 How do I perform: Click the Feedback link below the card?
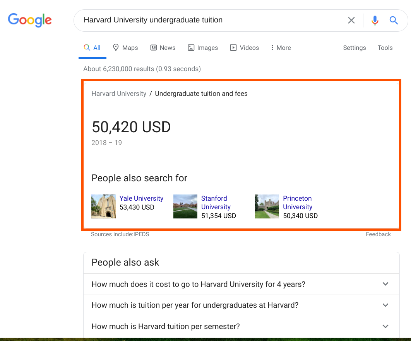point(378,234)
